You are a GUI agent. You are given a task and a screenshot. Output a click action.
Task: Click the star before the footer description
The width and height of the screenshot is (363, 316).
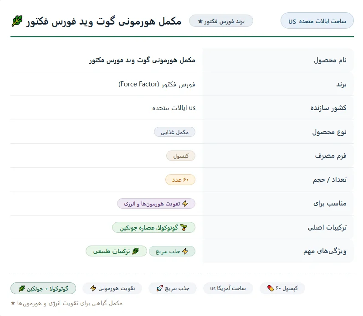click(x=13, y=303)
